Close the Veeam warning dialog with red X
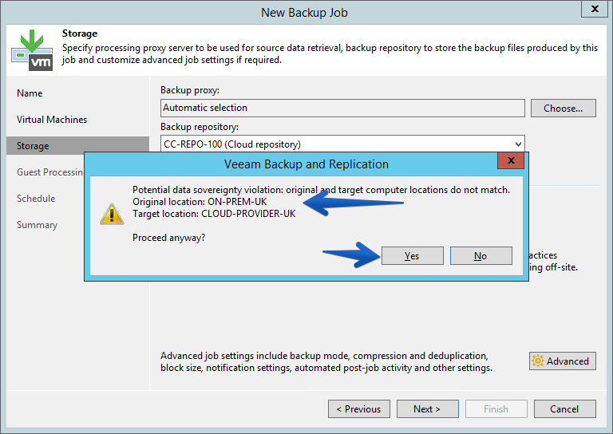This screenshot has width=613, height=434. pyautogui.click(x=511, y=160)
